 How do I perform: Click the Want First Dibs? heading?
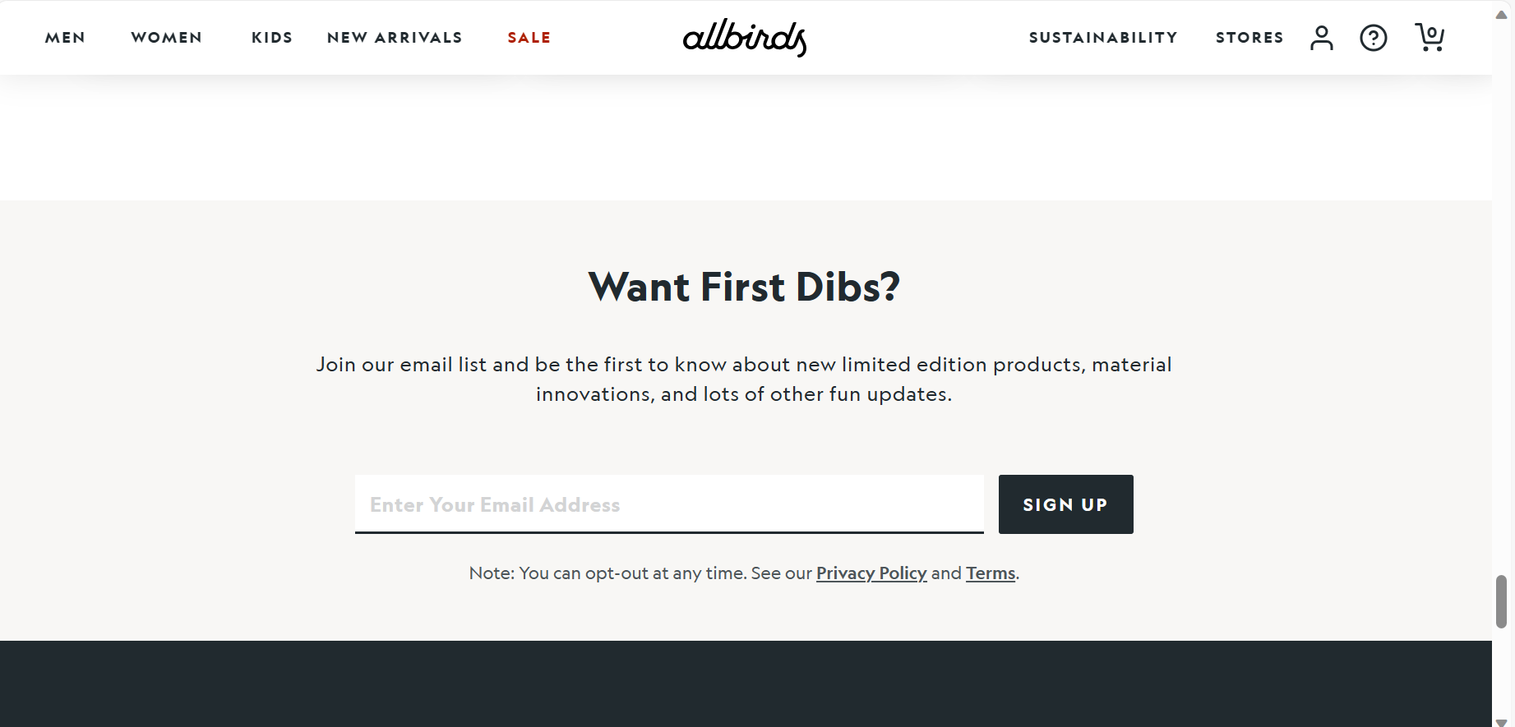[745, 288]
